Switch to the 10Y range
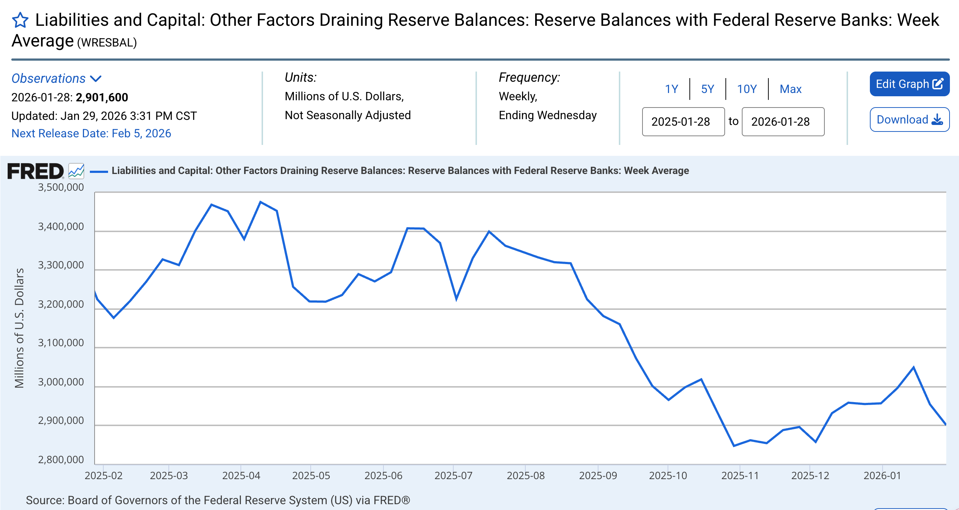The width and height of the screenshot is (959, 510). coord(747,89)
